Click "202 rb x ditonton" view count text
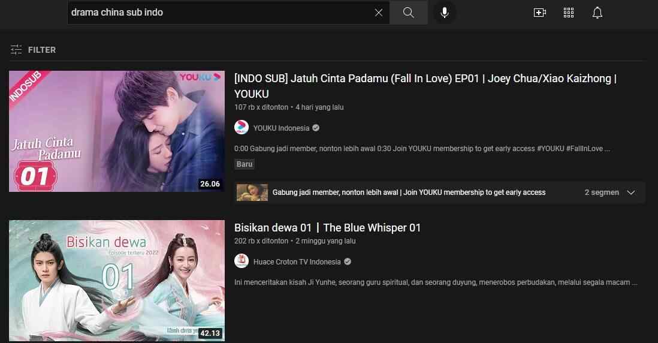This screenshot has height=343, width=658. (x=261, y=241)
